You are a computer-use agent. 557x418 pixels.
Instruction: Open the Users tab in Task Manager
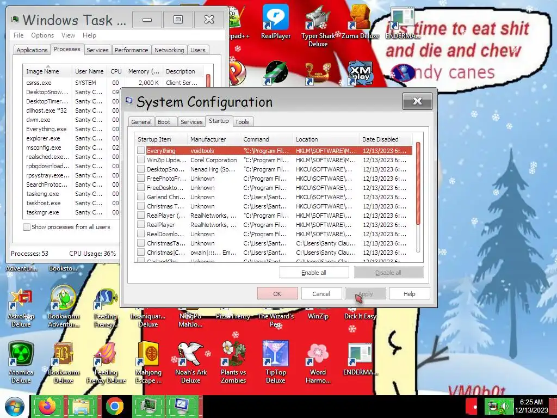click(198, 50)
